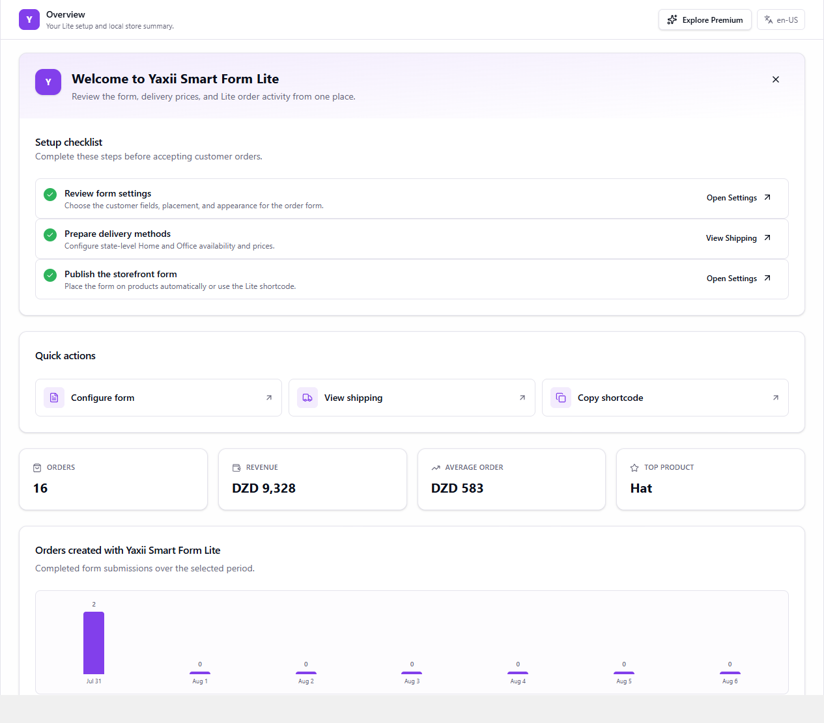Click the arrow on the View shipping card

pyautogui.click(x=522, y=398)
